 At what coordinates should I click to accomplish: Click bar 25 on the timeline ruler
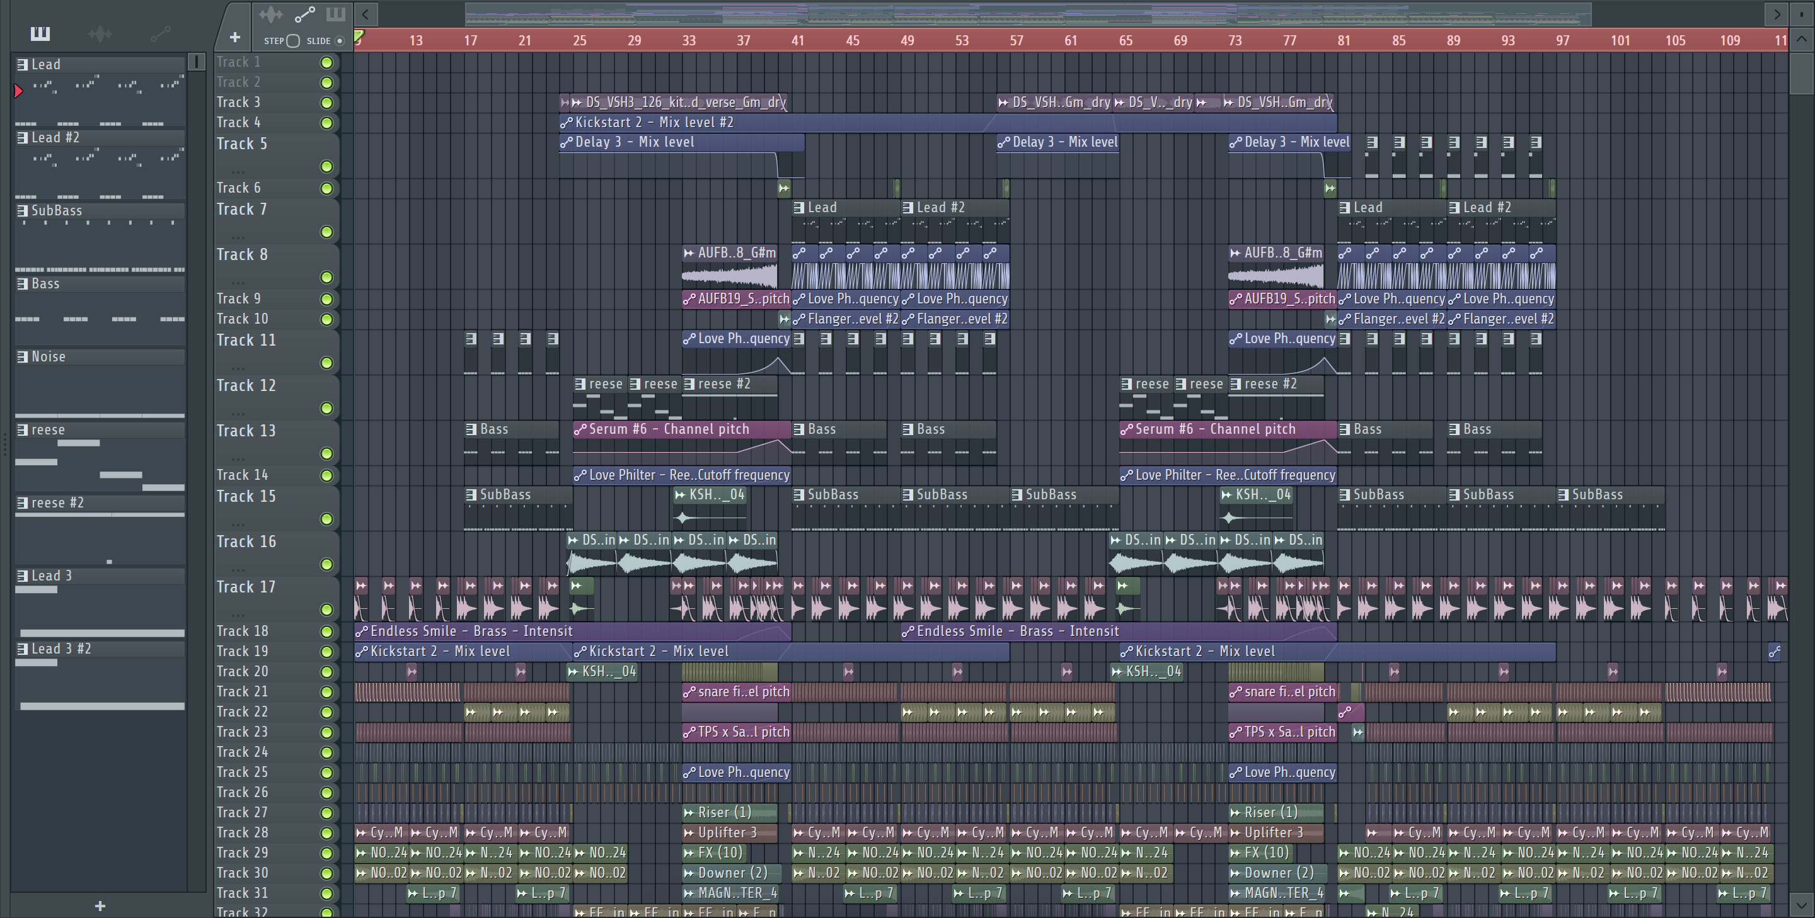pos(579,41)
